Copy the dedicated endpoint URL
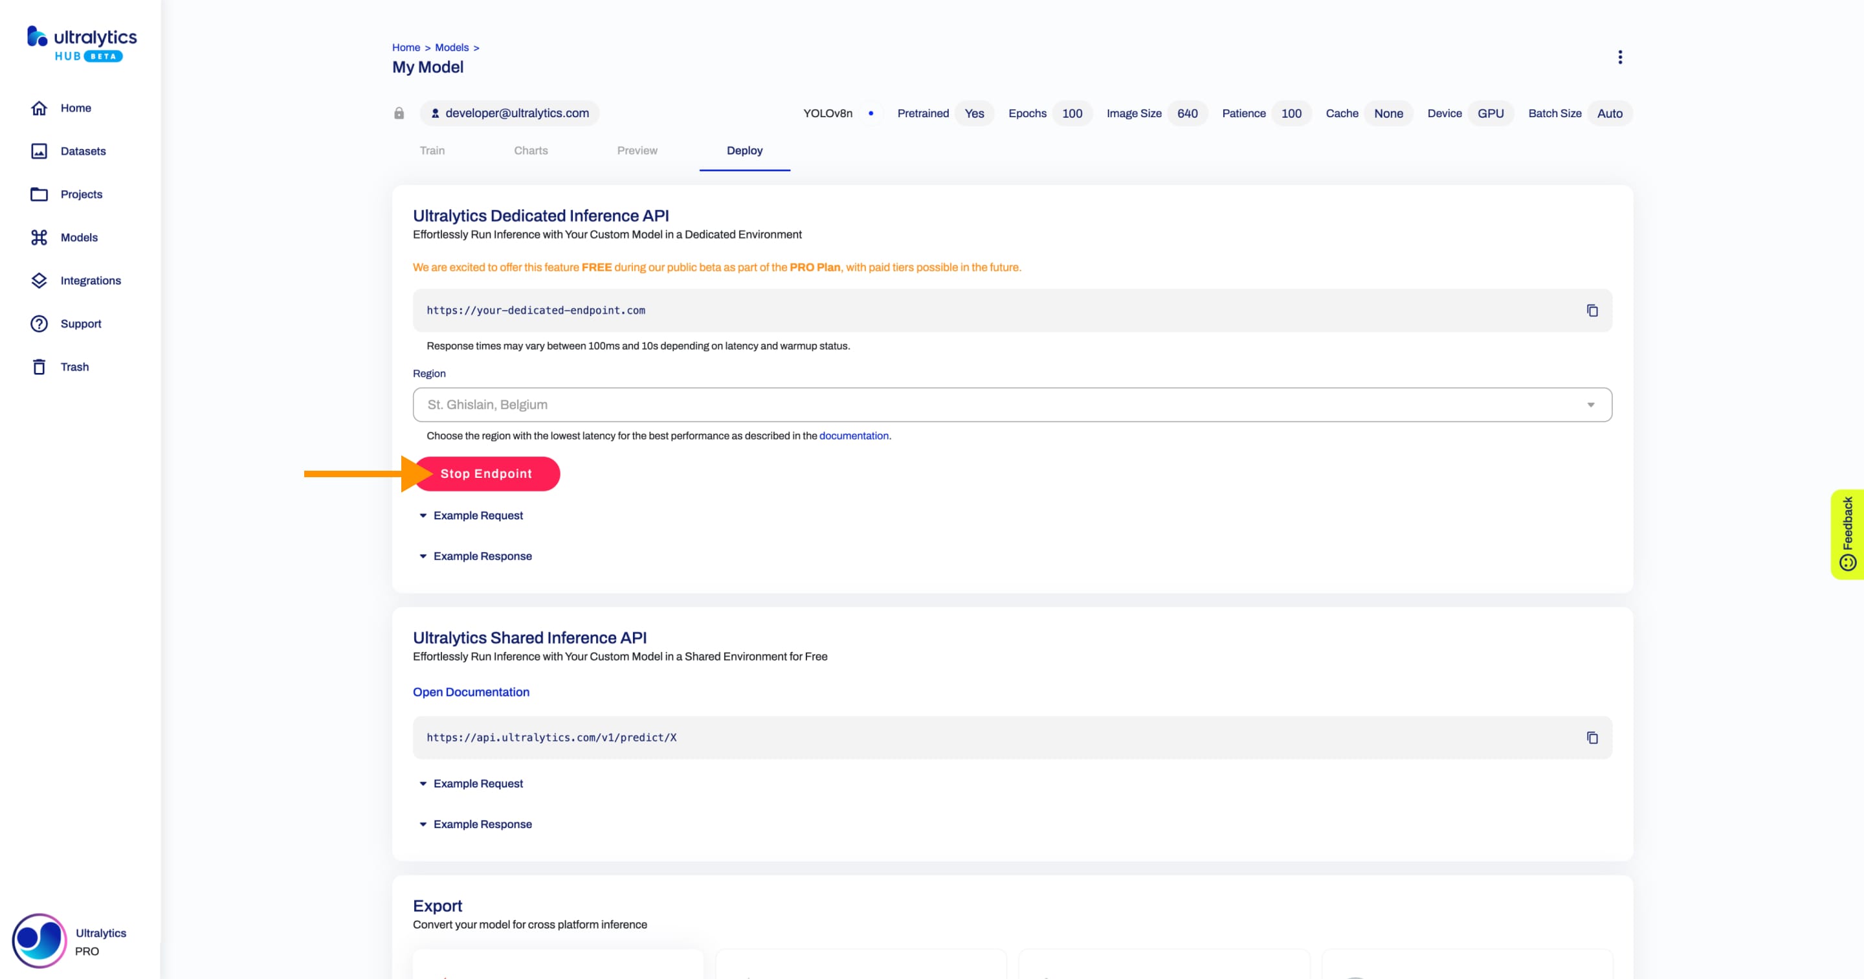Image resolution: width=1864 pixels, height=979 pixels. tap(1592, 311)
